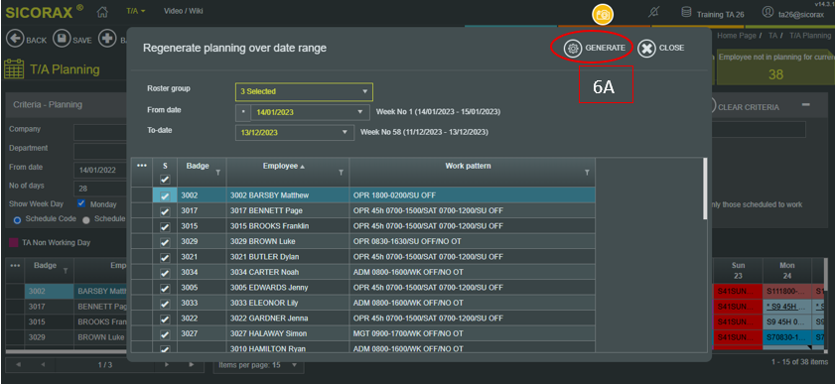Image resolution: width=836 pixels, height=384 pixels.
Task: Click the plus icon next to Save
Action: (107, 39)
